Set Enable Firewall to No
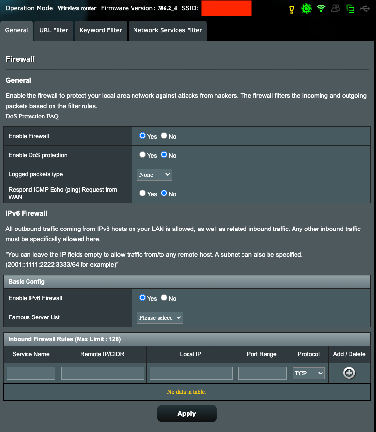The image size is (376, 432). coord(164,136)
